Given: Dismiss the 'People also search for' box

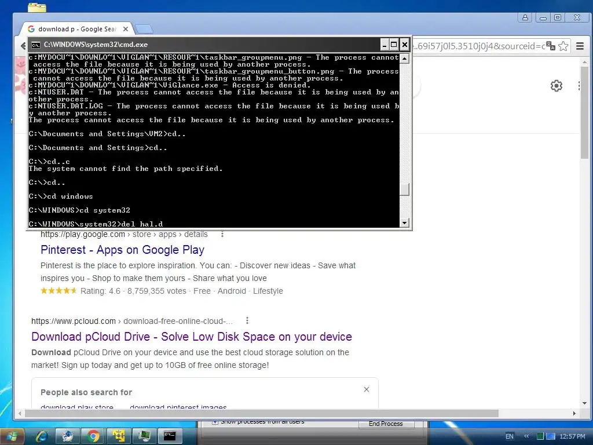Looking at the screenshot, I should click(367, 389).
